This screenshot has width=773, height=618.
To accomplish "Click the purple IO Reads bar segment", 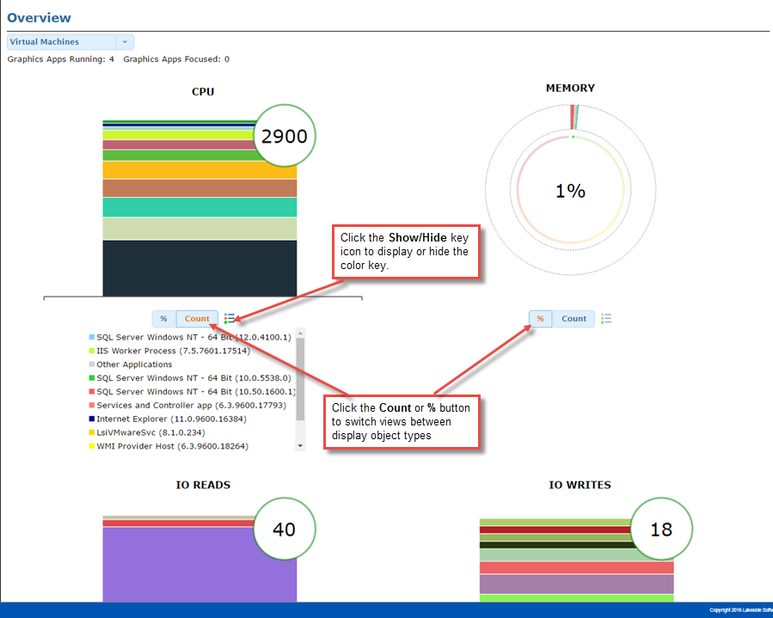I will pos(199,565).
